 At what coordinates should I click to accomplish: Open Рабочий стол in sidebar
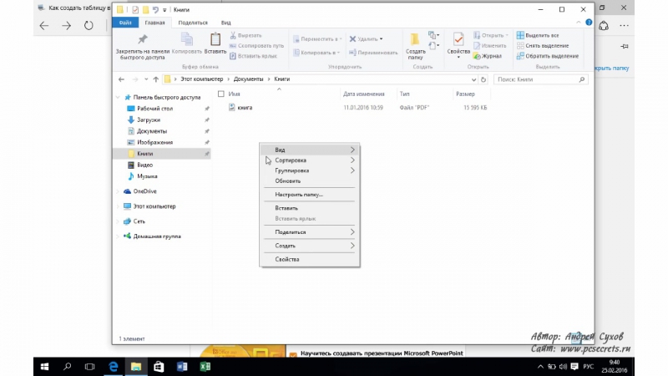pyautogui.click(x=154, y=109)
